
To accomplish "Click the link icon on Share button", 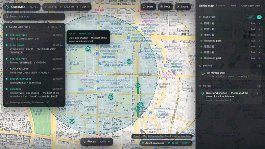I will pyautogui.click(x=178, y=7).
